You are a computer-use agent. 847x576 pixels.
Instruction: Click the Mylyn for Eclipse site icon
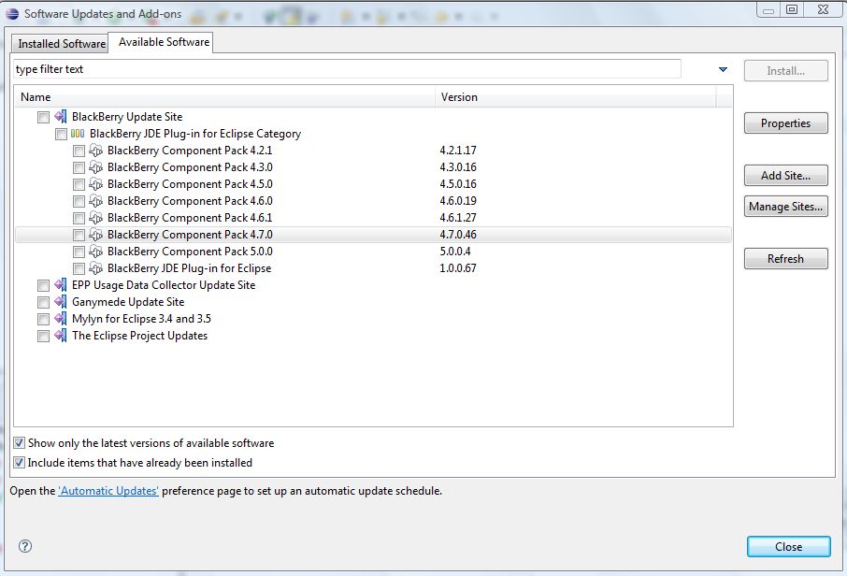coord(61,319)
